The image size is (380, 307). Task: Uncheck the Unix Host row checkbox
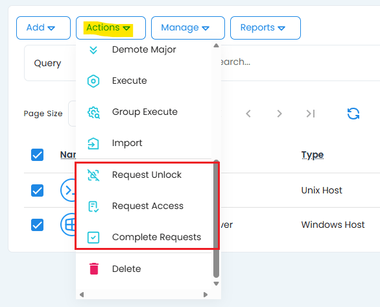coord(38,190)
